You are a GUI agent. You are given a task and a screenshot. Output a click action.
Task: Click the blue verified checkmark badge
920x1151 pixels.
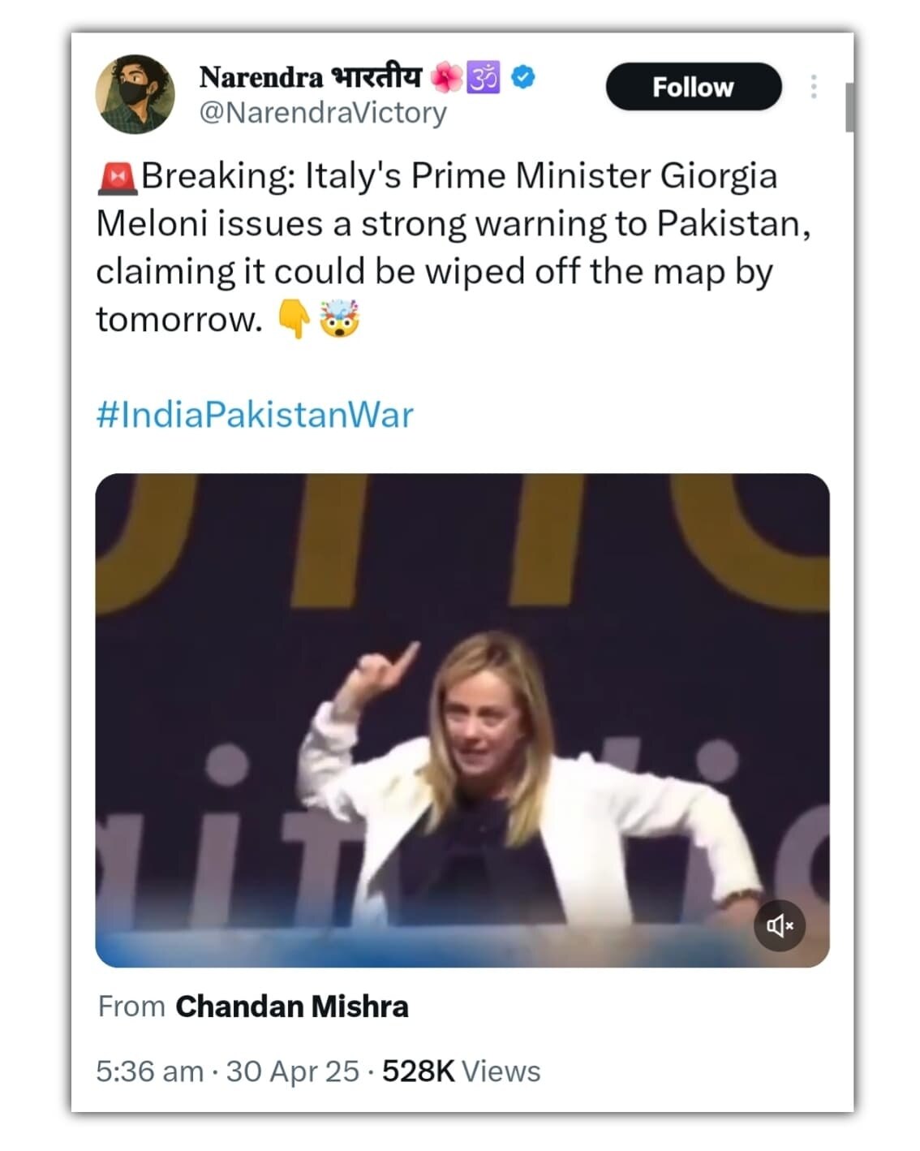[x=523, y=77]
